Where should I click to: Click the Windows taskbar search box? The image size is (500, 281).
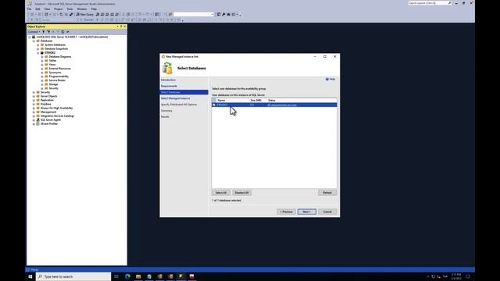point(73,276)
